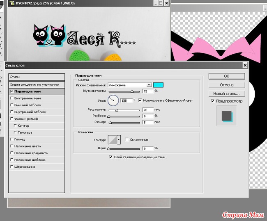Click the Расстояние value field
The width and height of the screenshot is (267, 221).
[x=147, y=110]
